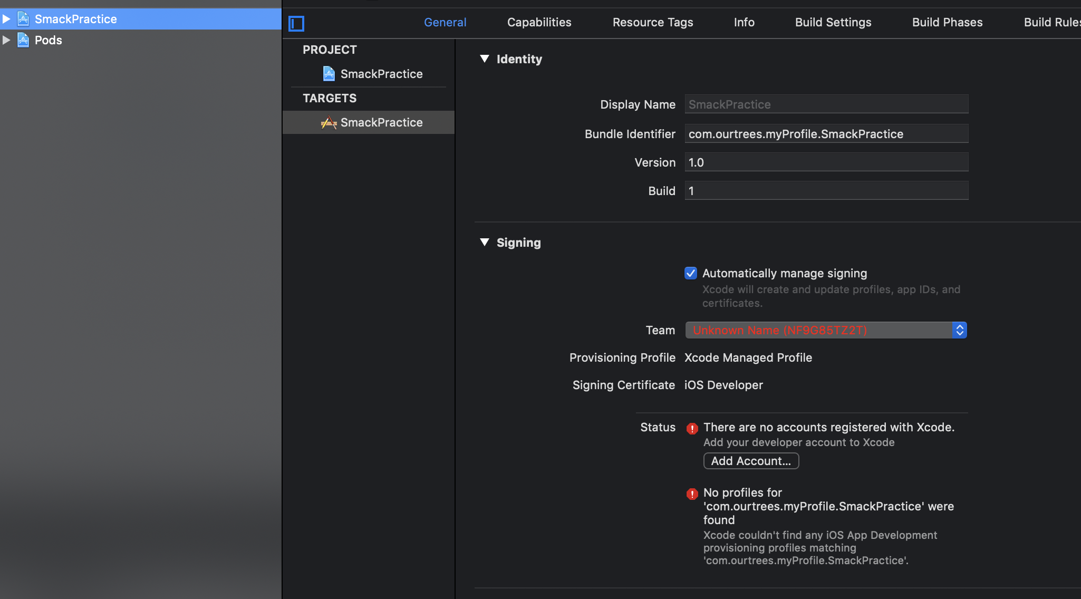Screen dimensions: 1081x599
Task: Open the Team dropdown menu
Action: tap(826, 330)
